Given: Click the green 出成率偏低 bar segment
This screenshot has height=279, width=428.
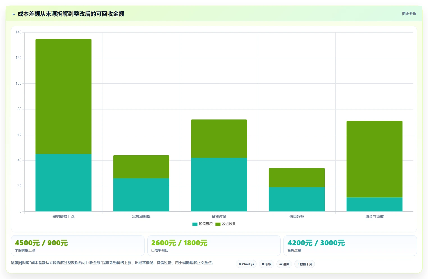Looking at the screenshot, I should click(141, 167).
